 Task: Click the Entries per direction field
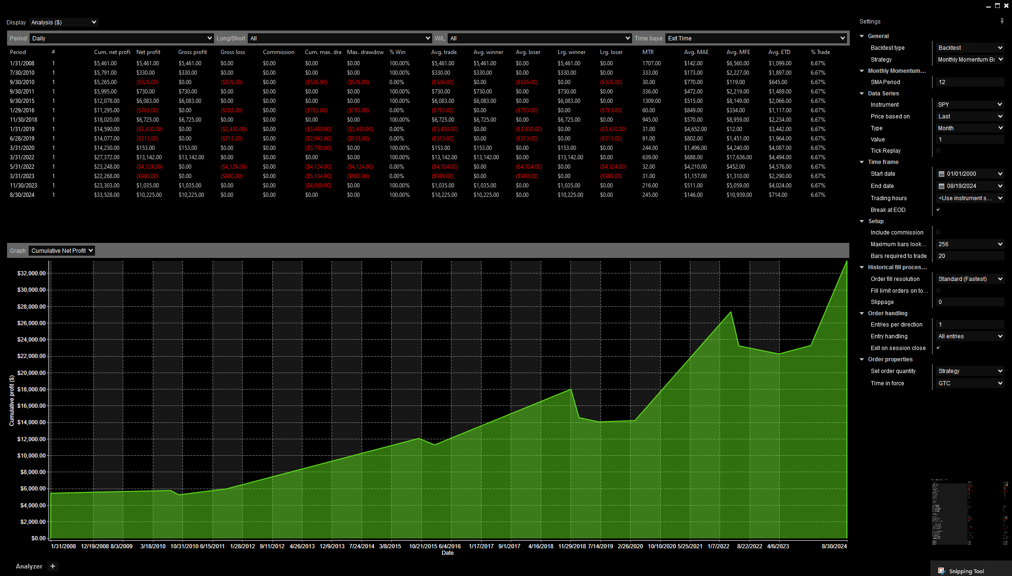970,325
